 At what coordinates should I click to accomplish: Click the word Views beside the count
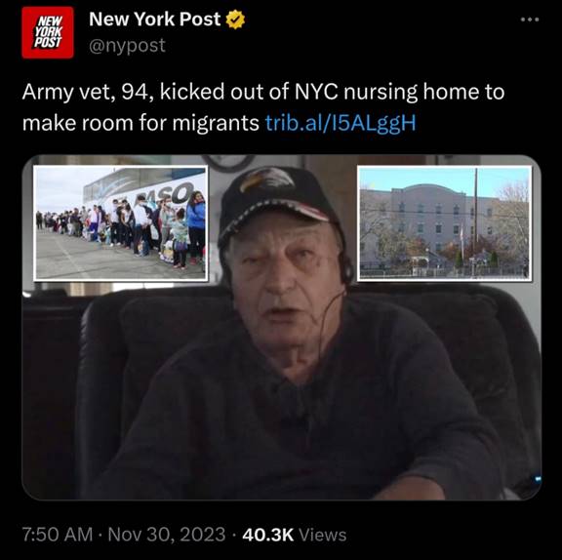click(x=323, y=535)
